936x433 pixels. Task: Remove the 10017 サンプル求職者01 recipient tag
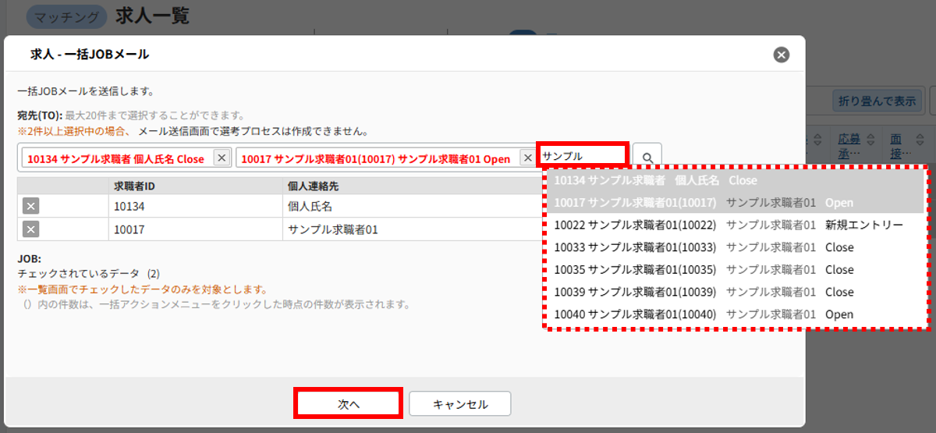[527, 158]
